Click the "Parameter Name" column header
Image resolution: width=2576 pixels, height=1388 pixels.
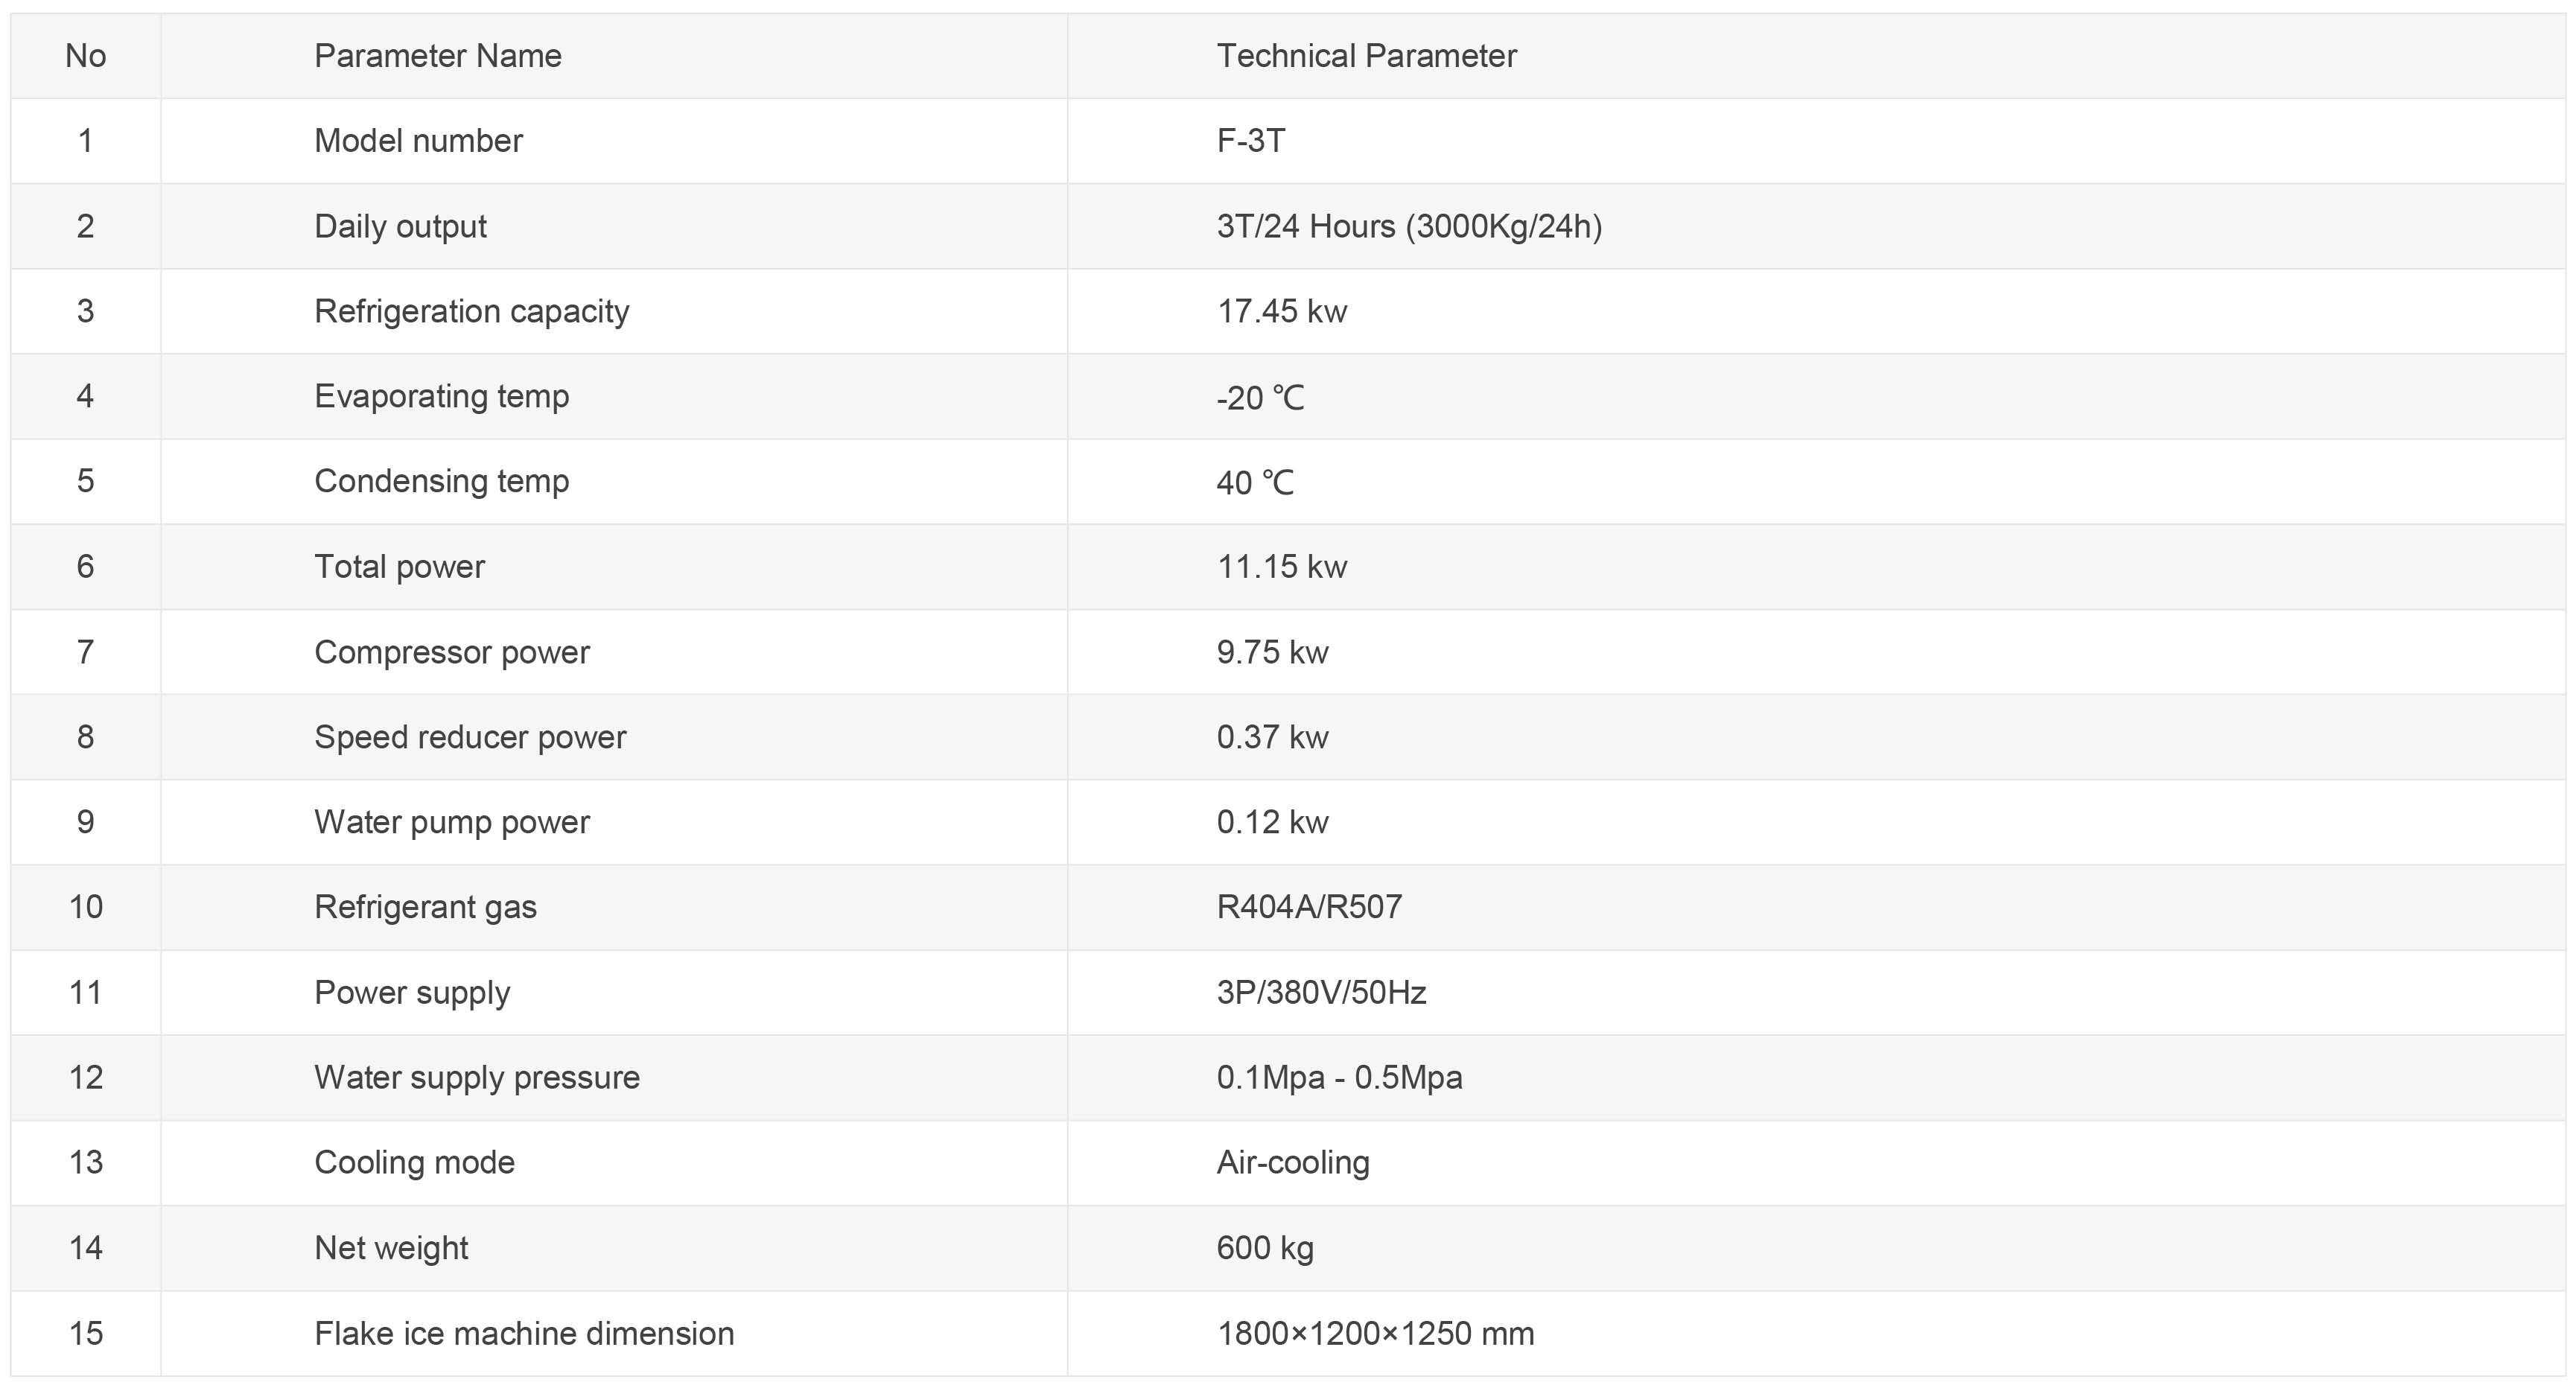click(x=438, y=56)
